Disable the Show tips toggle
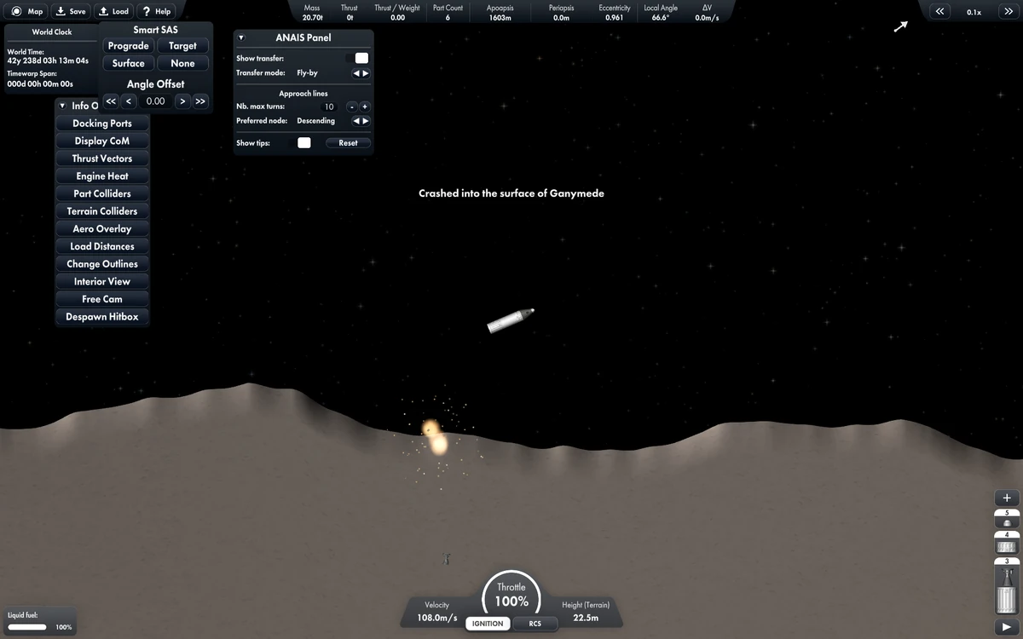The image size is (1023, 639). (303, 142)
